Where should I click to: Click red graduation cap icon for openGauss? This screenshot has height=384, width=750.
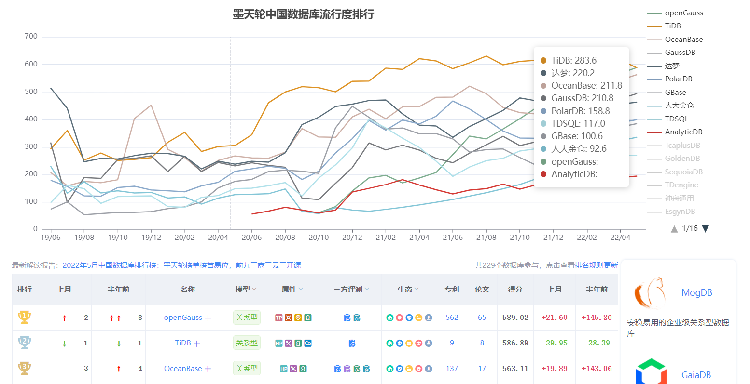400,318
